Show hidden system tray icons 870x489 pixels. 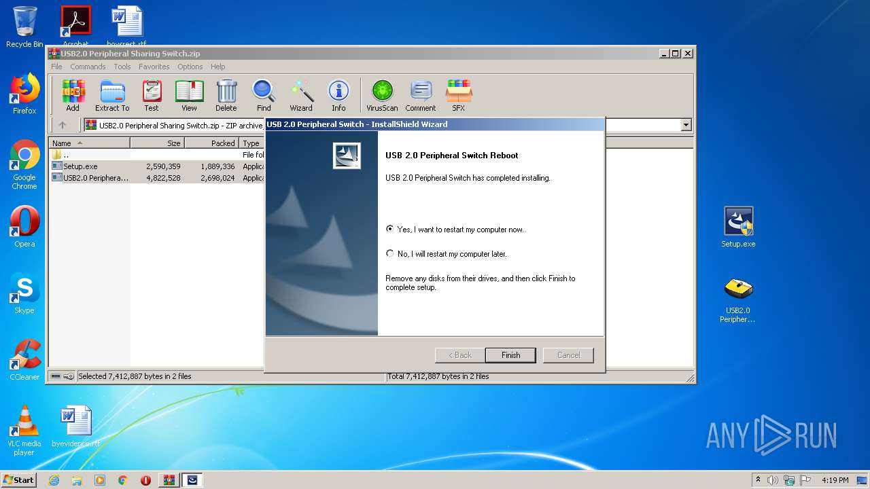[x=758, y=480]
